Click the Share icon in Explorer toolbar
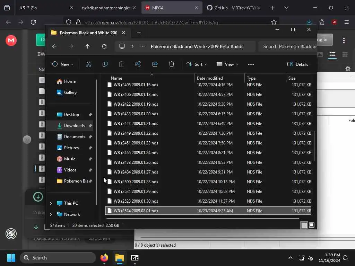Viewport: 355px width, 266px height. coord(155,64)
